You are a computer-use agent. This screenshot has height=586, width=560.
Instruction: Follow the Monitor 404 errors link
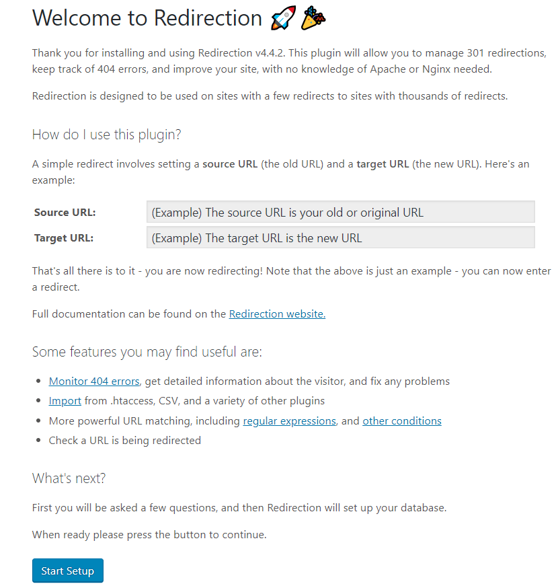click(x=94, y=381)
